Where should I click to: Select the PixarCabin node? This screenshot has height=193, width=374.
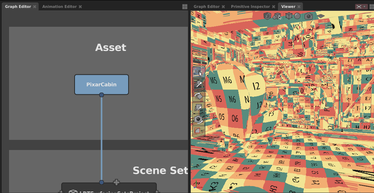tap(101, 85)
